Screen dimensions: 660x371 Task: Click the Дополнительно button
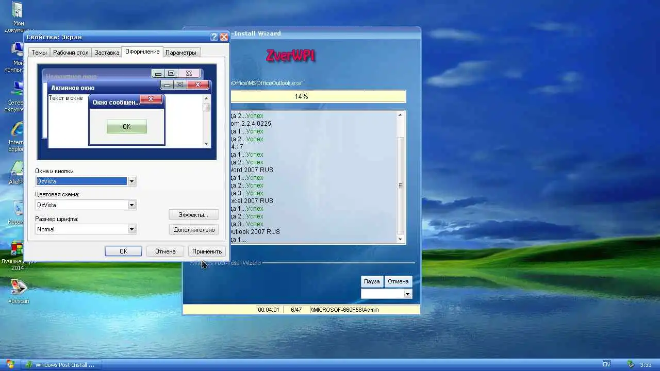click(194, 230)
